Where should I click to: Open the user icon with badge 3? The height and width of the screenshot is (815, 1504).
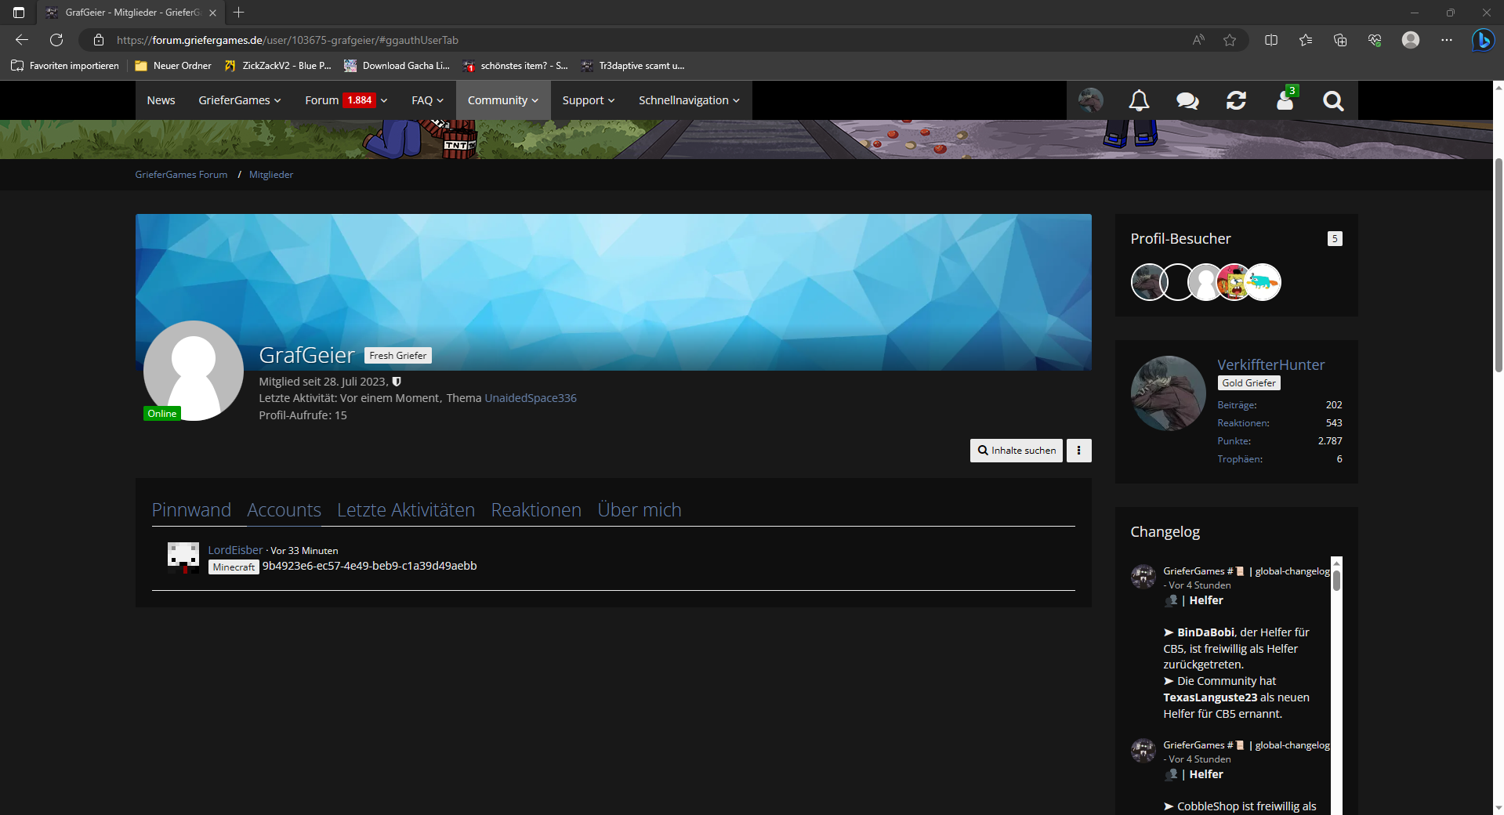1286,99
